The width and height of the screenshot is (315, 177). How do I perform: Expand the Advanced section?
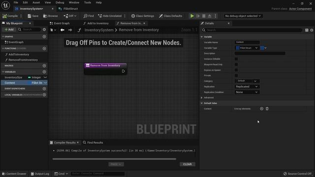pyautogui.click(x=202, y=98)
